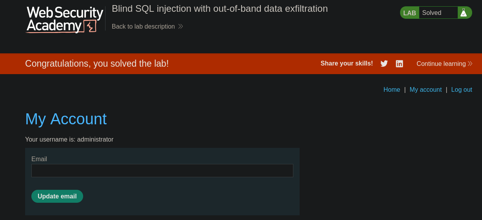Image resolution: width=482 pixels, height=220 pixels.
Task: Click the chevrons after Back to lab description
Action: (180, 26)
